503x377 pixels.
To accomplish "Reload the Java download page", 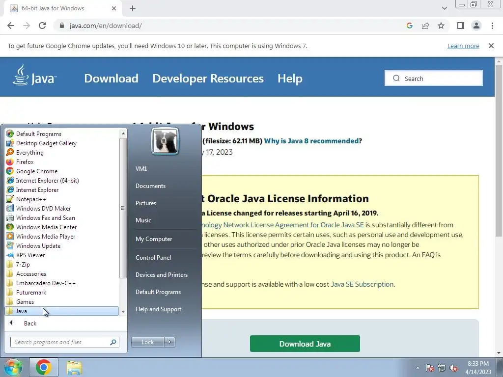I will click(x=42, y=26).
